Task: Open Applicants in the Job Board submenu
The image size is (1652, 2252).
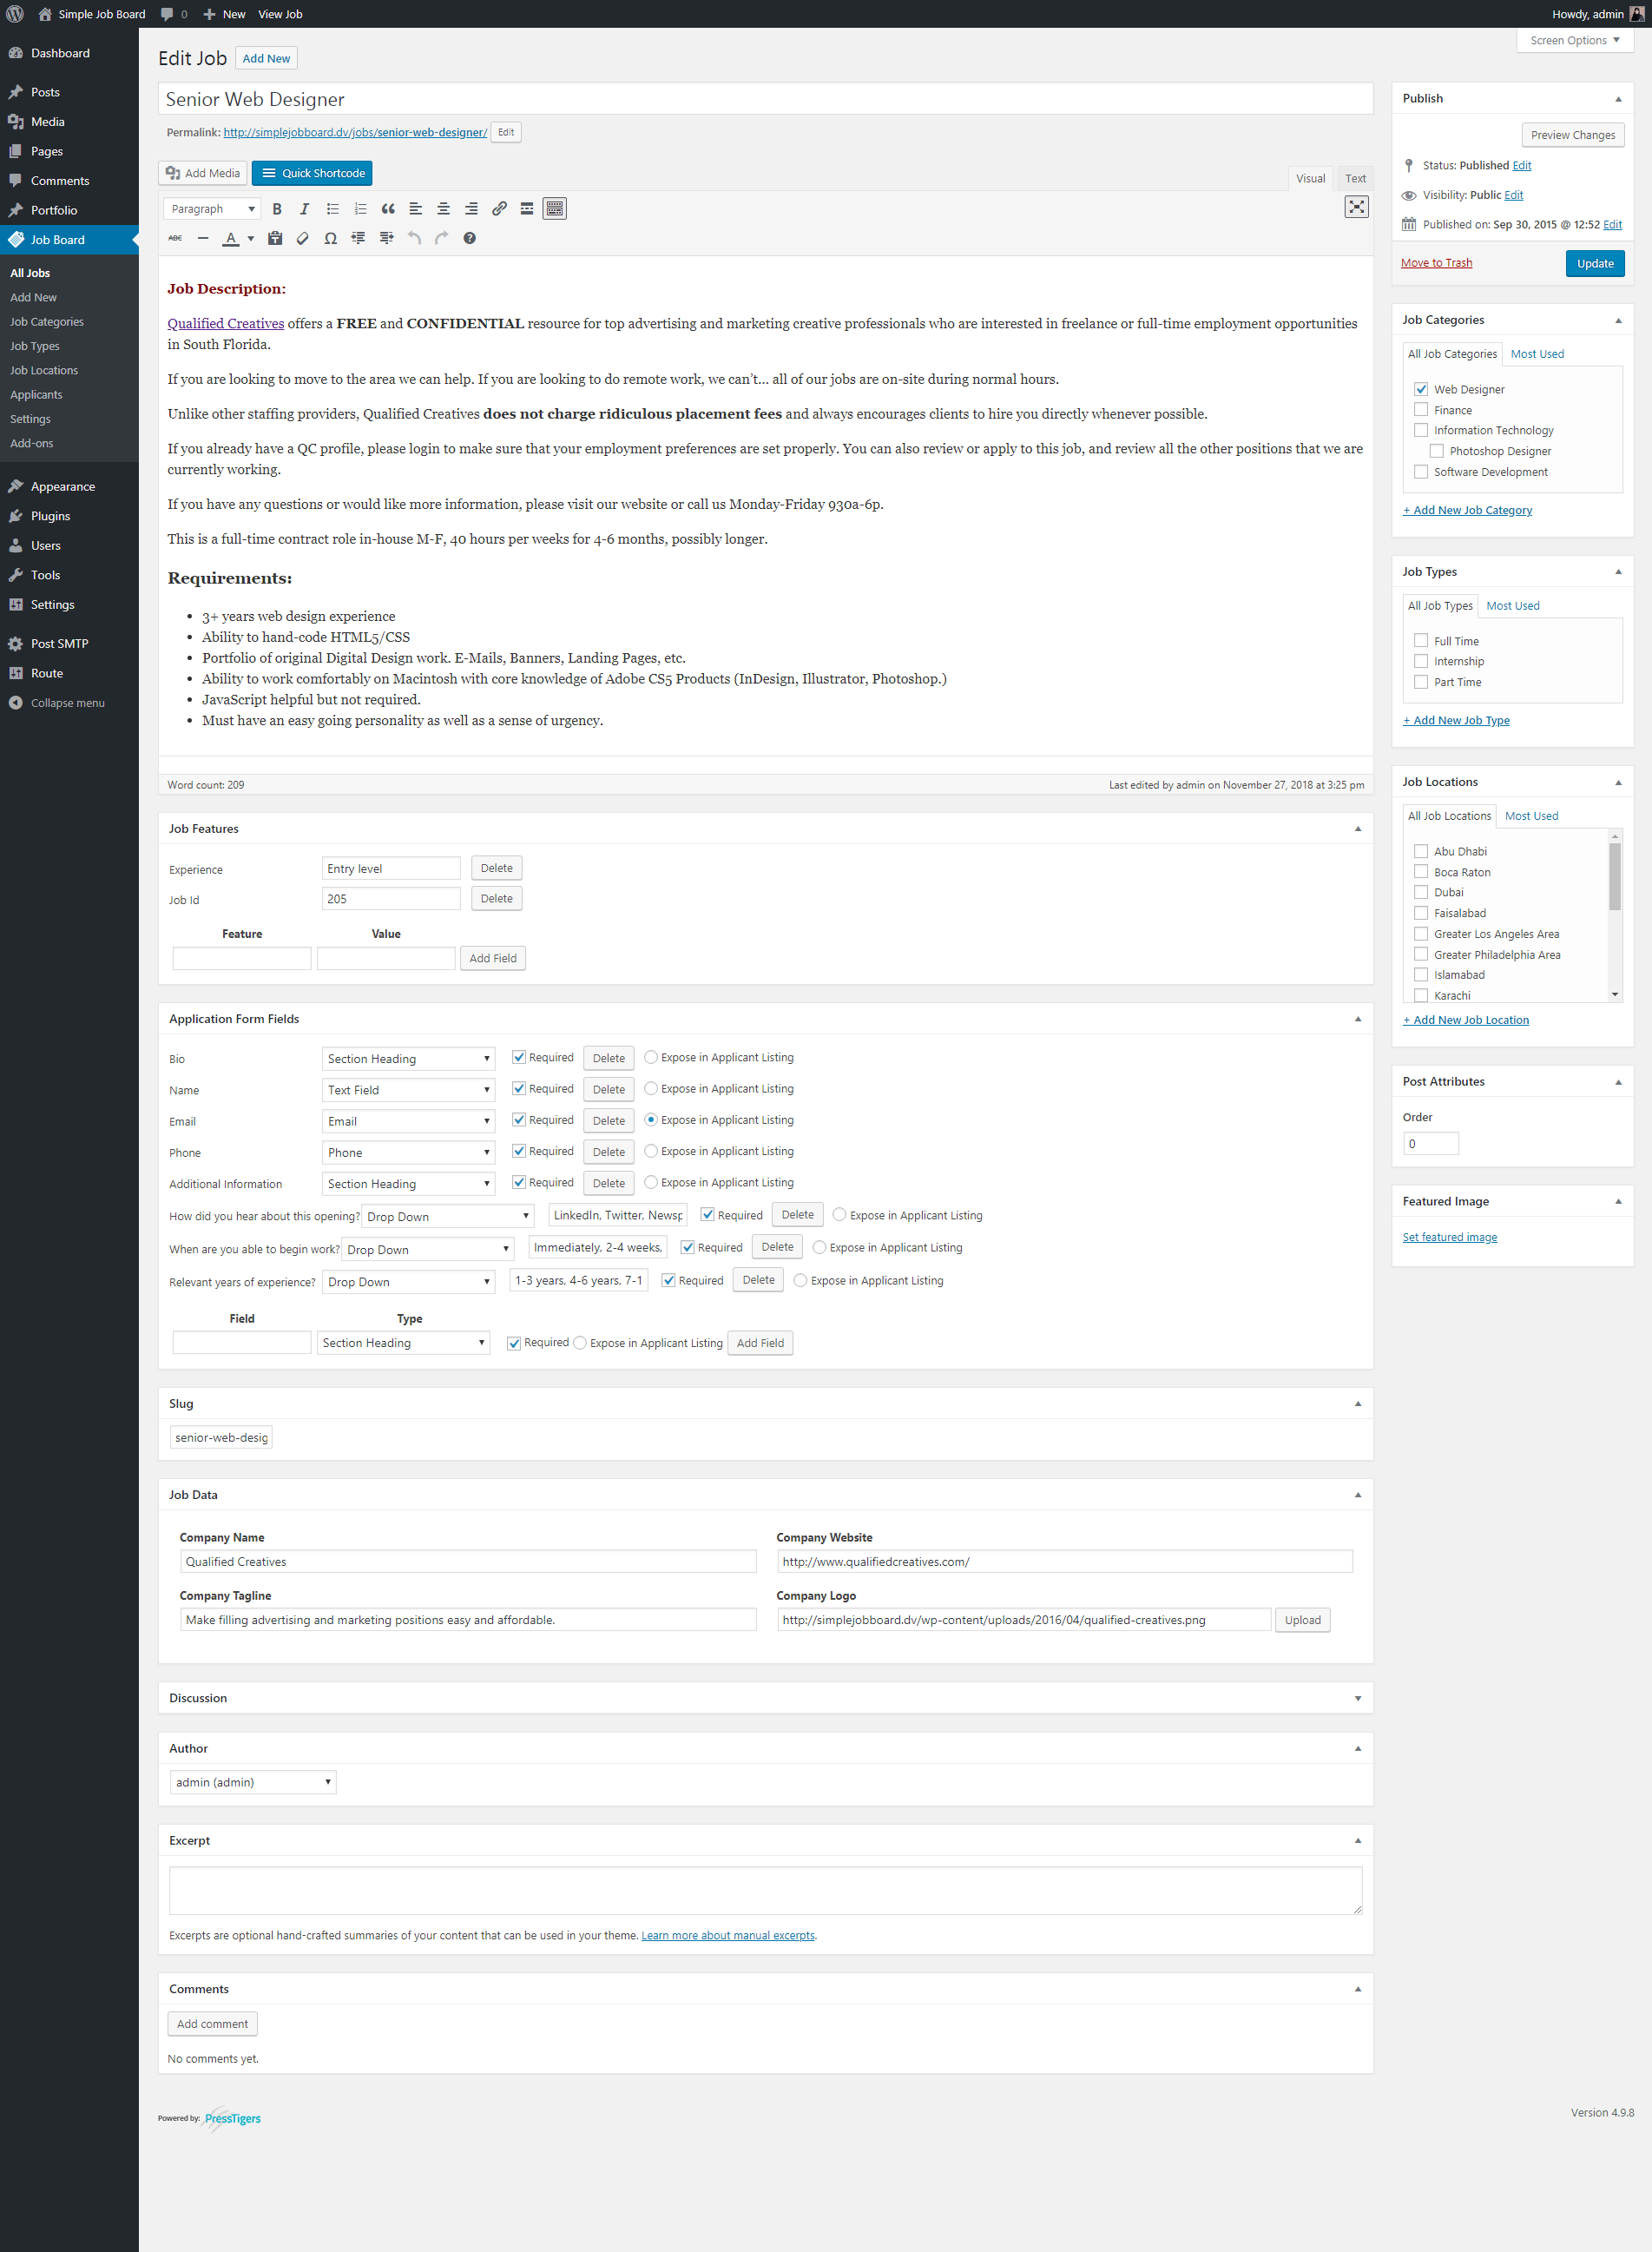Action: pyautogui.click(x=36, y=394)
